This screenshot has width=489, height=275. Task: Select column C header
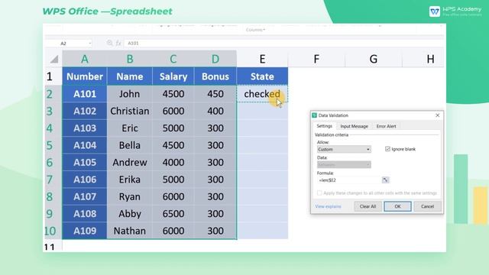click(x=173, y=59)
